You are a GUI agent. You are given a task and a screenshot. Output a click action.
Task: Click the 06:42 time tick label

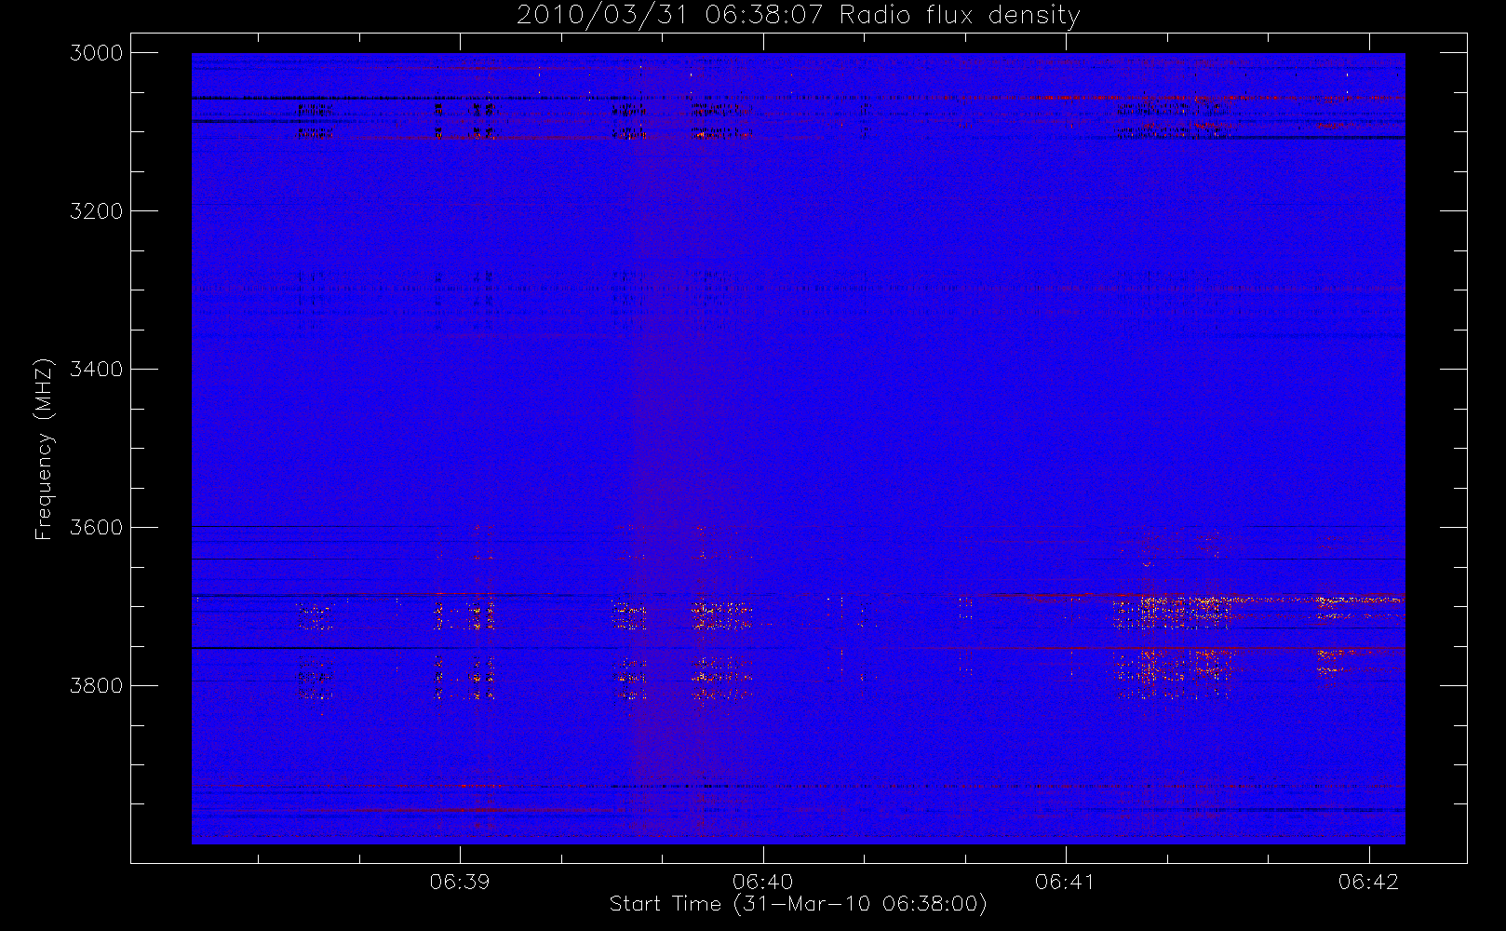1369,882
